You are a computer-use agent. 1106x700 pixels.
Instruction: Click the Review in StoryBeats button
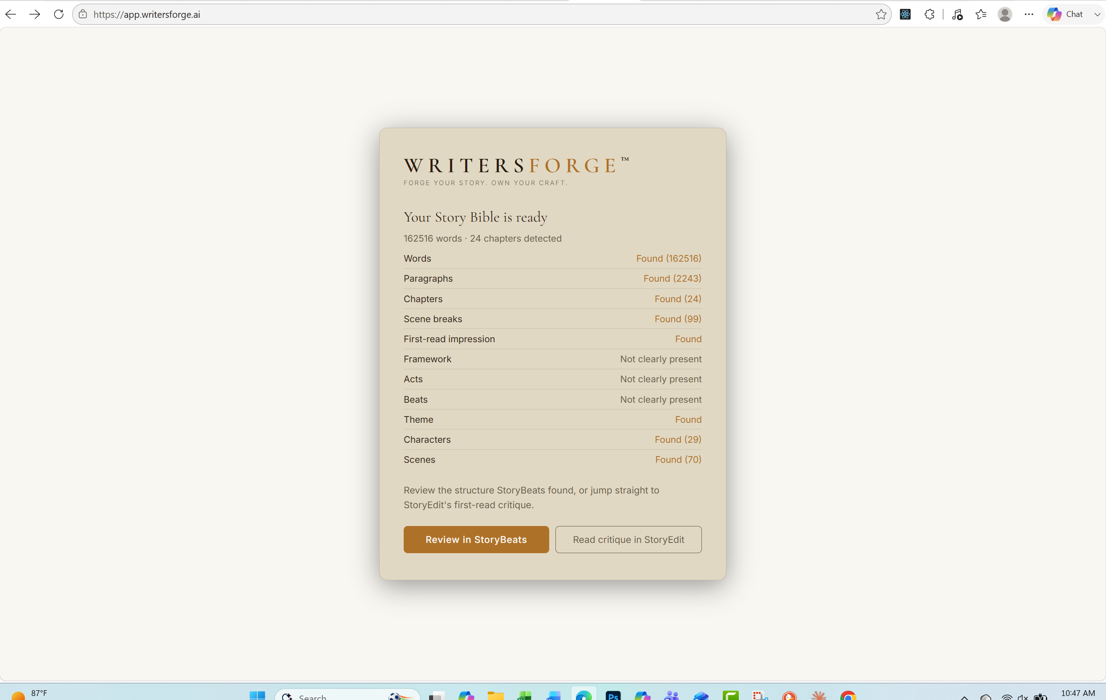click(476, 539)
